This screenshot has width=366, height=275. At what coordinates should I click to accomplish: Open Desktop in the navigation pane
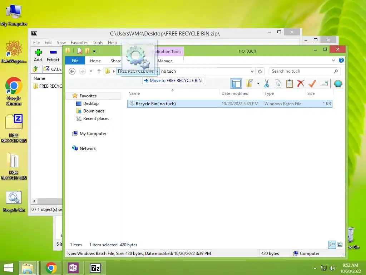pyautogui.click(x=91, y=103)
